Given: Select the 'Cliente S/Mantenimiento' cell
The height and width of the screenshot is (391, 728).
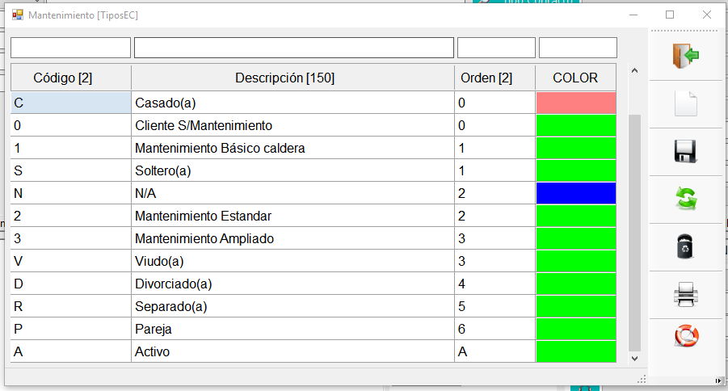Looking at the screenshot, I should (293, 125).
